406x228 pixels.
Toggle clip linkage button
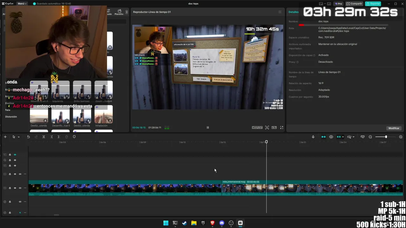click(x=339, y=137)
